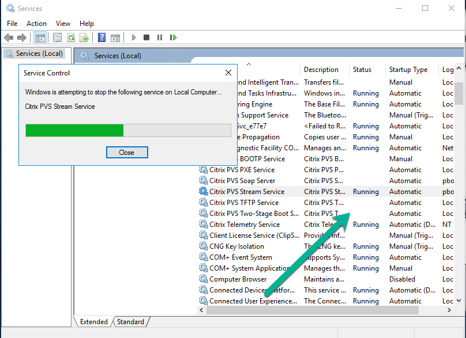Click the gear icon of Citrix PVS TFTP Service
The width and height of the screenshot is (466, 338).
tap(203, 202)
